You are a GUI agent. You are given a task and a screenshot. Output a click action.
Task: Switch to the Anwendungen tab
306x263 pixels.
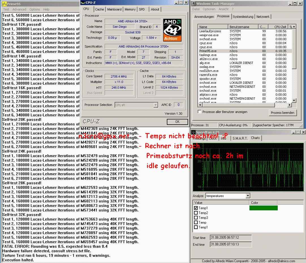click(x=204, y=17)
